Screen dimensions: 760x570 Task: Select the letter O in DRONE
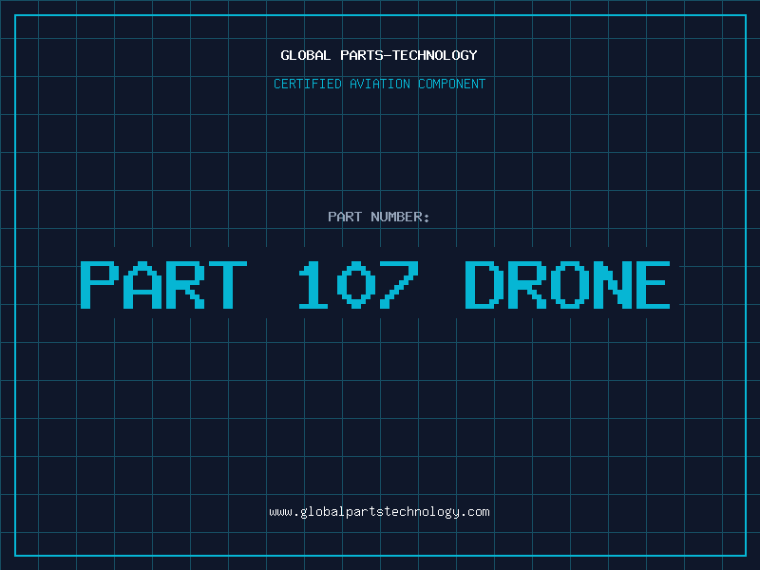[569, 284]
